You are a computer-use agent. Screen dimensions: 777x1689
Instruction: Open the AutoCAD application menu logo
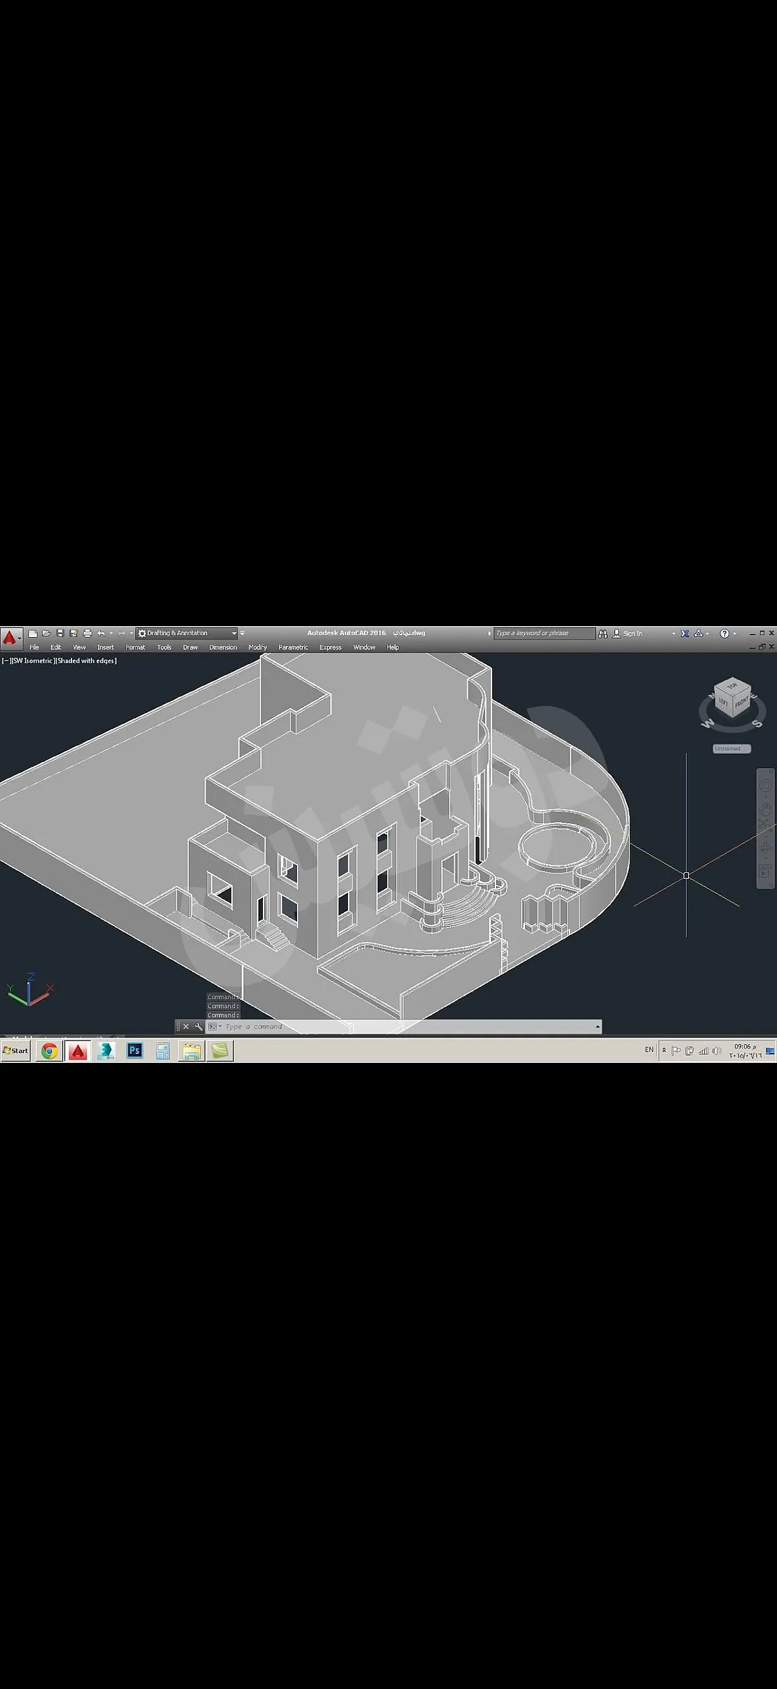(x=9, y=637)
